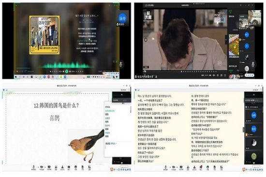The image size is (266, 177).
Task: Click the chat panel scrollbar in the quiz window
Action: coord(131,109)
